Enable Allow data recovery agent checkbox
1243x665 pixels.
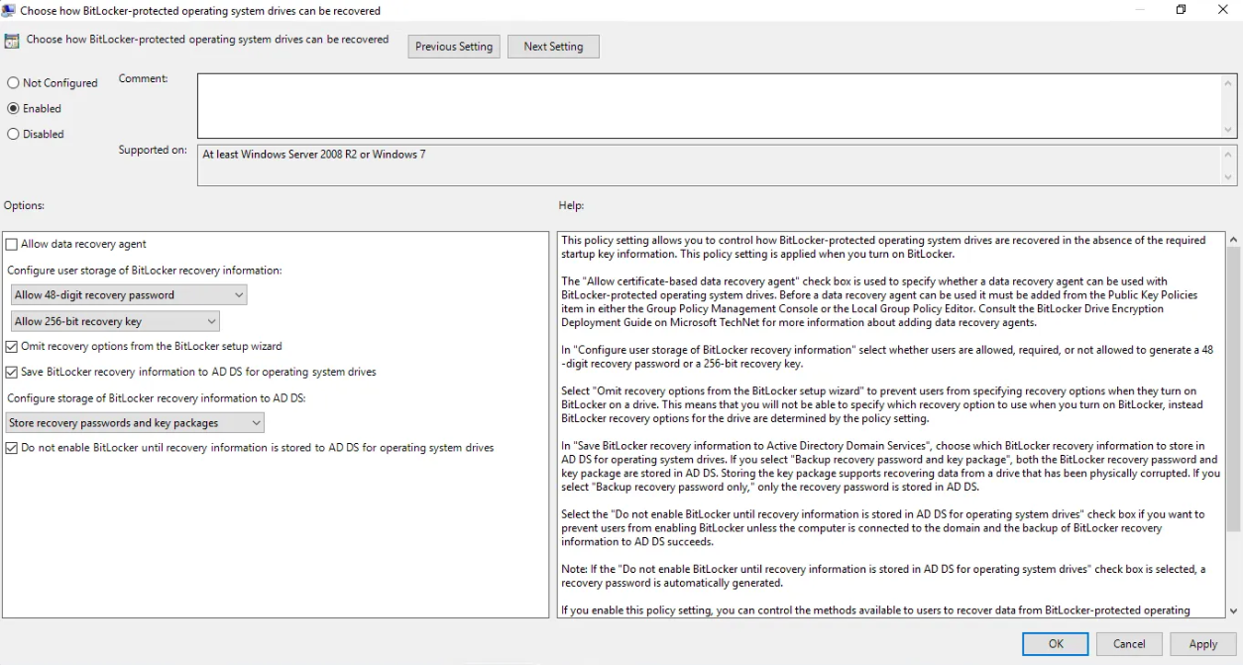(x=12, y=245)
